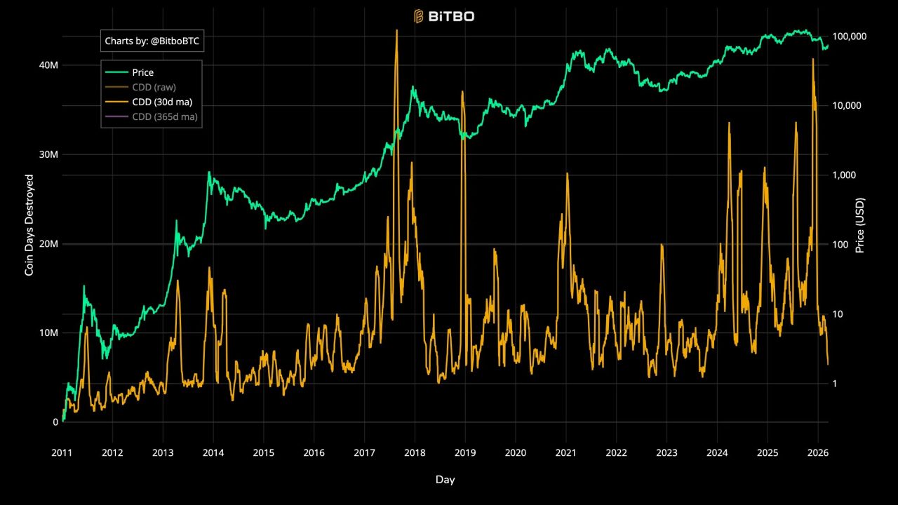The image size is (898, 505).
Task: Click the "Charts by: @BitboBTC" annotation
Action: click(x=152, y=41)
